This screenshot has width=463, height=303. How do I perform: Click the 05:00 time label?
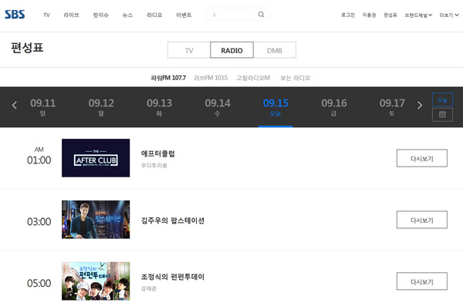click(x=39, y=283)
